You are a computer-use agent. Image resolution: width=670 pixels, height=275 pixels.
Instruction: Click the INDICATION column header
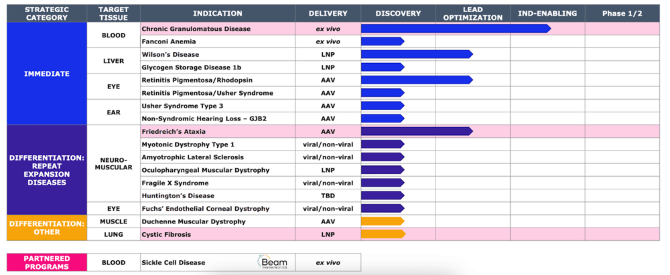coord(218,13)
